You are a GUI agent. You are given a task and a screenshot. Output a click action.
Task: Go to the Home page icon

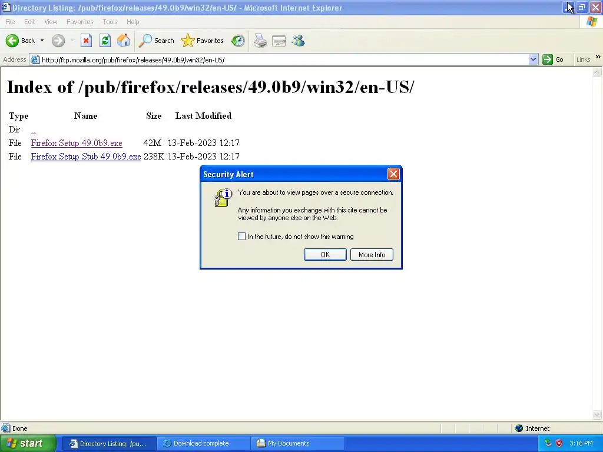coord(124,41)
